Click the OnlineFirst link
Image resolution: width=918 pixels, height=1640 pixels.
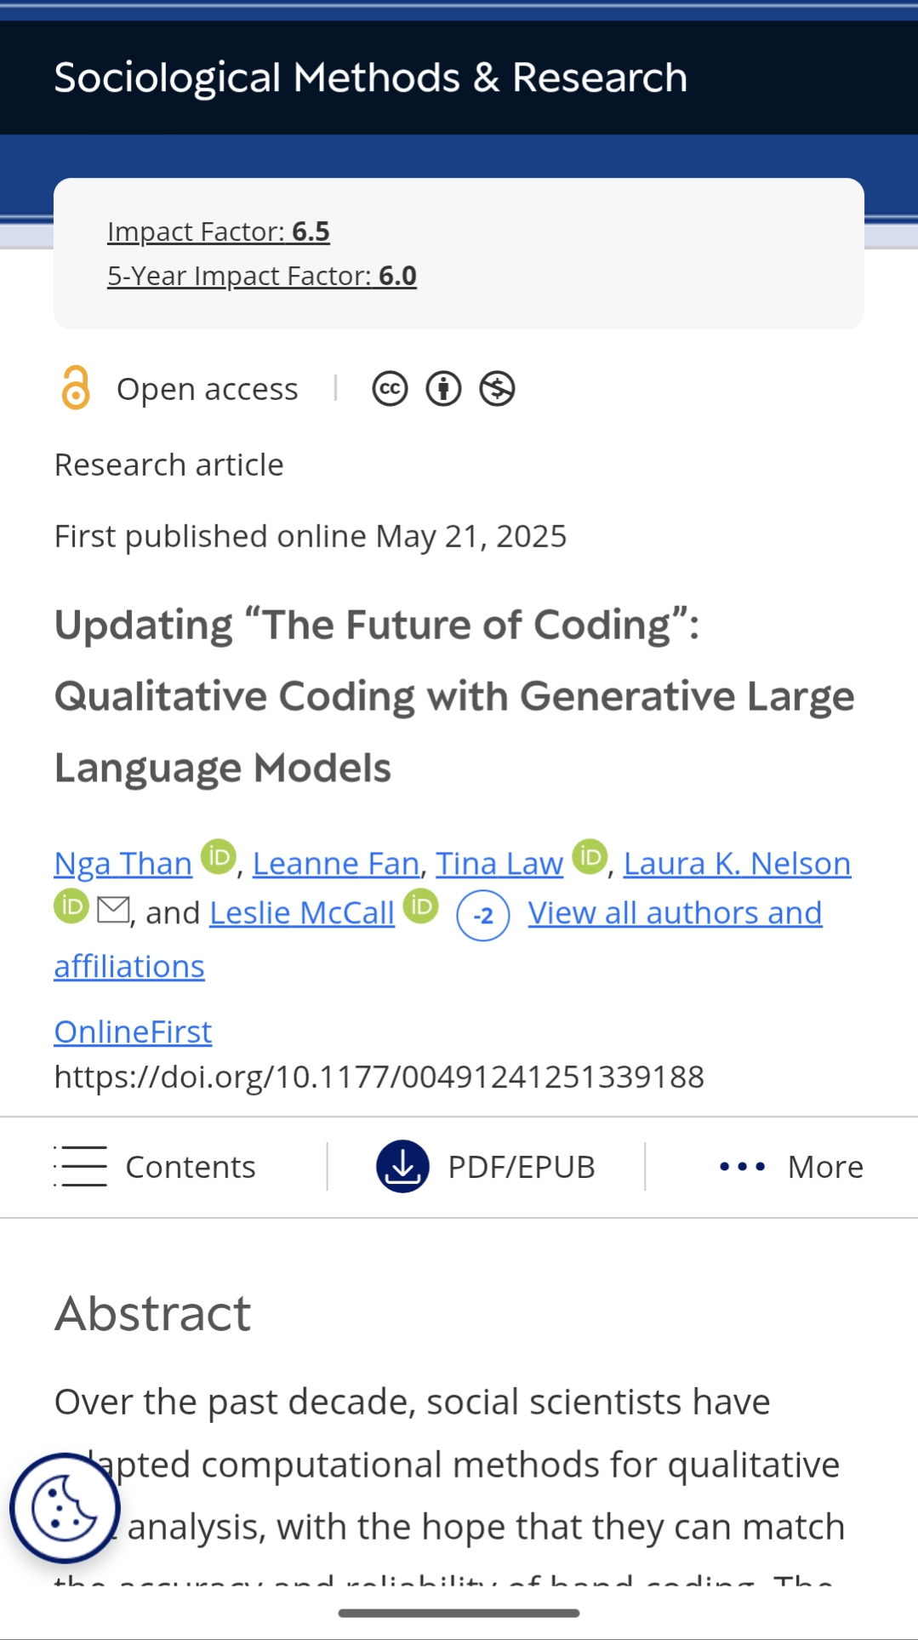133,1031
